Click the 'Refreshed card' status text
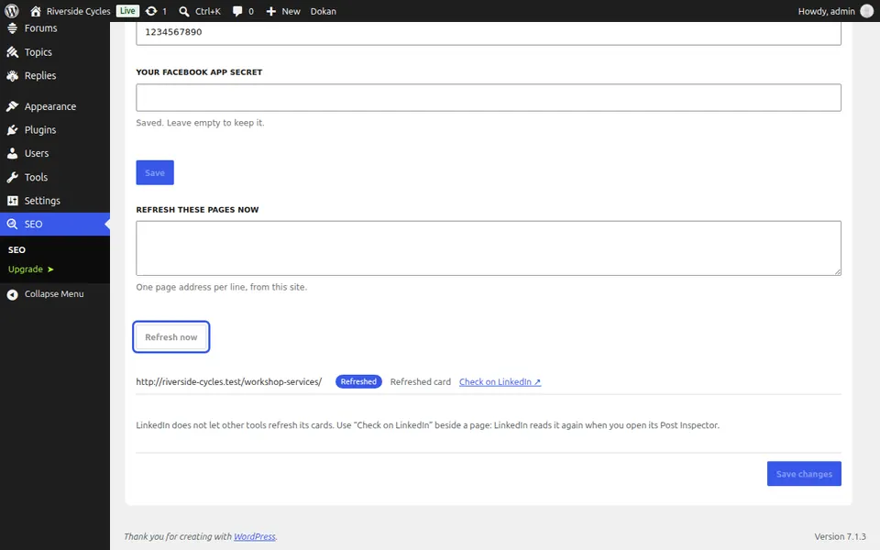 pos(421,381)
